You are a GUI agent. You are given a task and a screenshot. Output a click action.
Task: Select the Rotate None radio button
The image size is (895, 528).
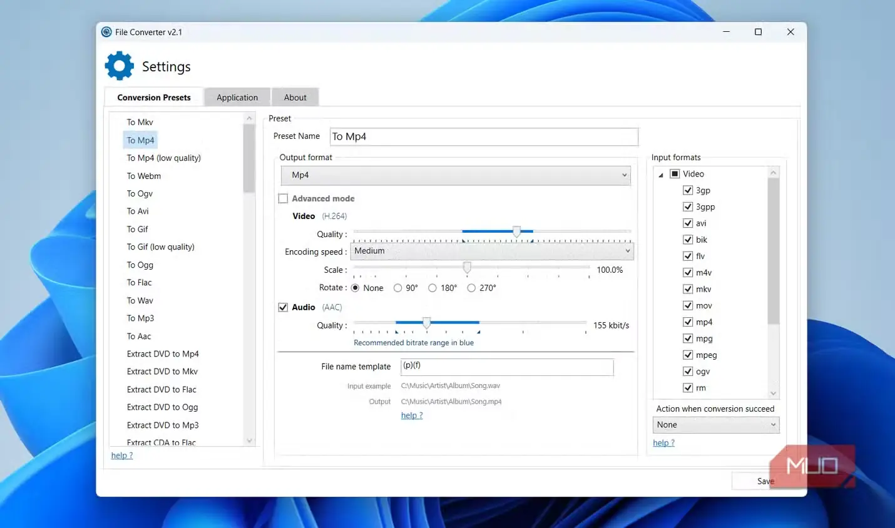coord(355,288)
